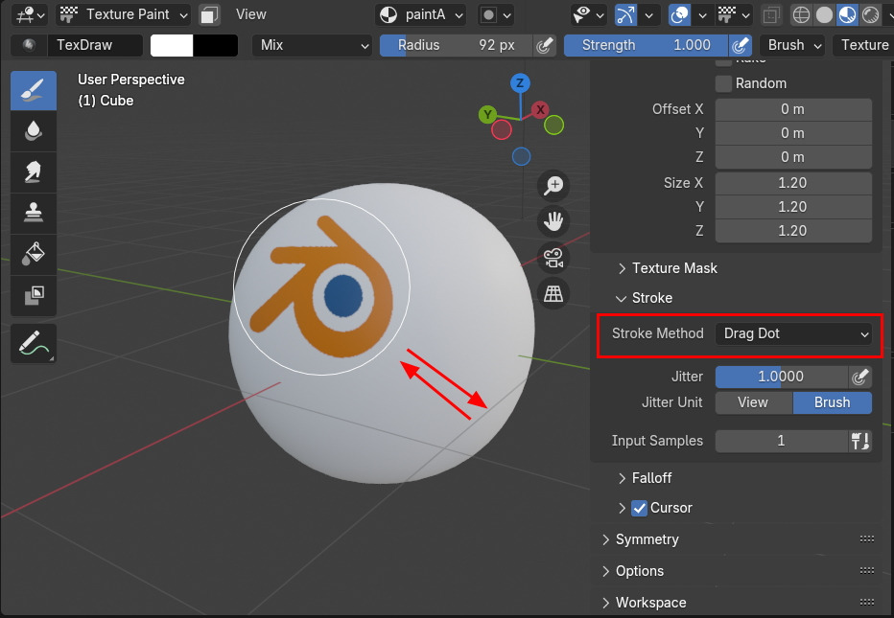The image size is (894, 618).
Task: Toggle the paint mask cube icon
Action: 209,14
